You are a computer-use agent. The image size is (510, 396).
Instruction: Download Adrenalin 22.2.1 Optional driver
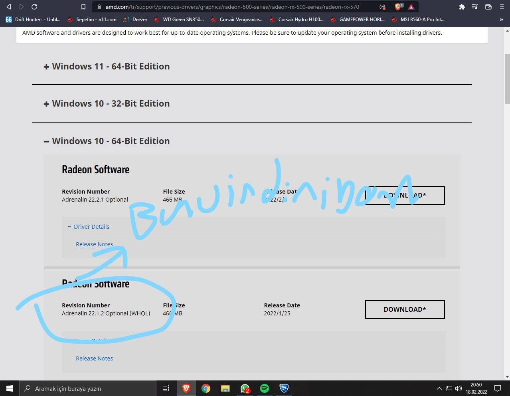[x=405, y=195]
